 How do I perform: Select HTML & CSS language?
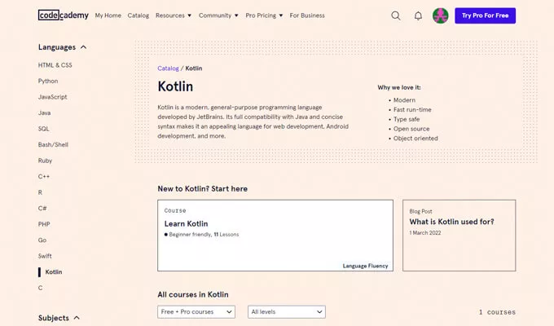point(55,65)
